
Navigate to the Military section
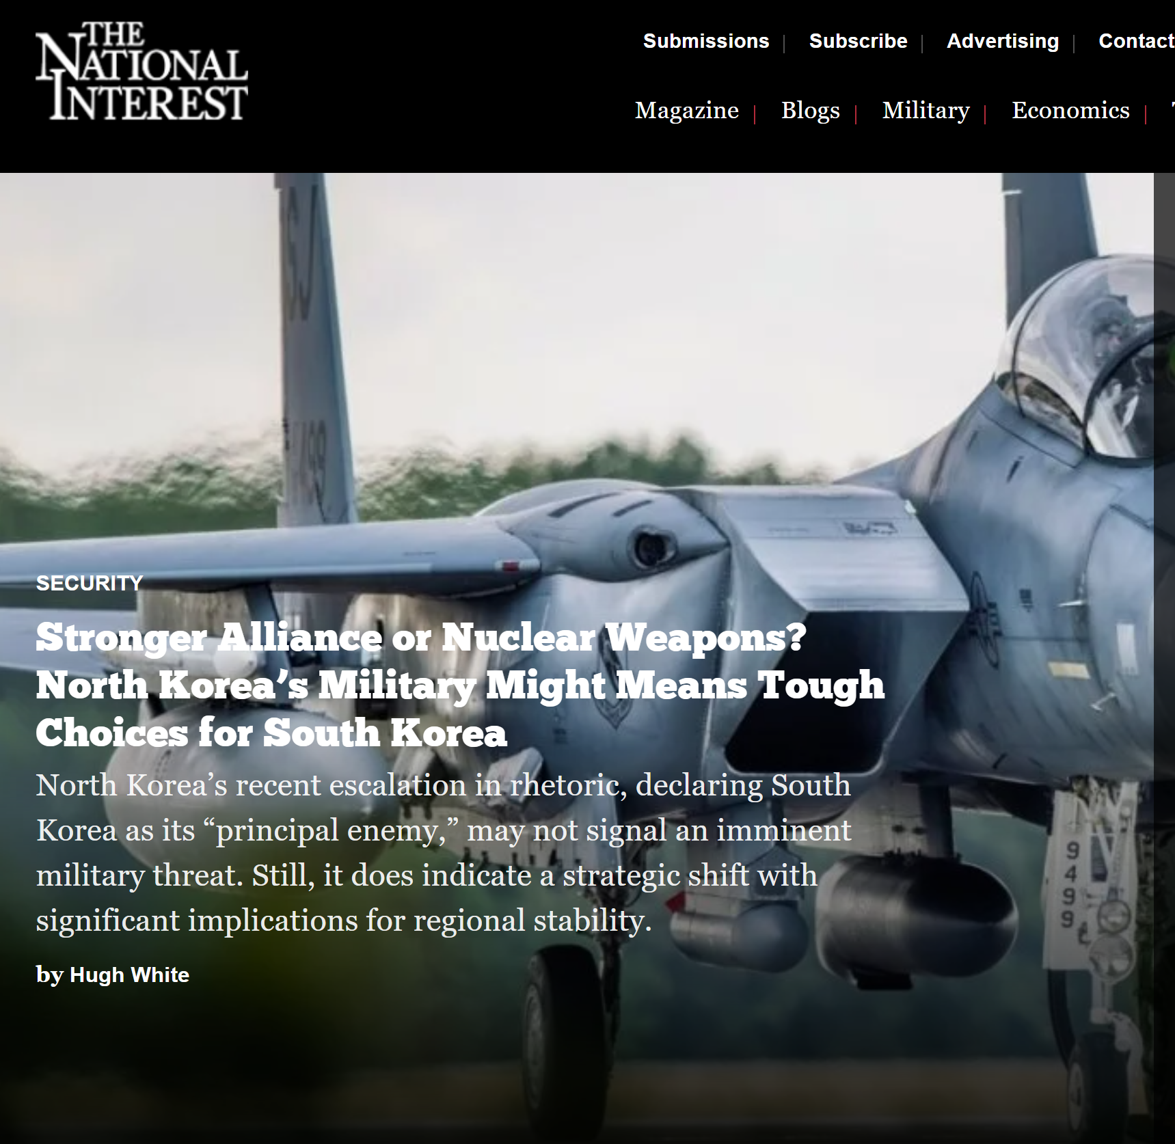[x=926, y=110]
